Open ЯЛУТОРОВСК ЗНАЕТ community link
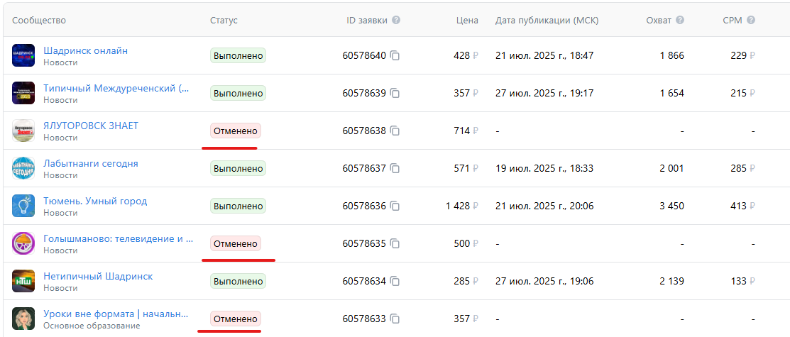 click(x=91, y=126)
